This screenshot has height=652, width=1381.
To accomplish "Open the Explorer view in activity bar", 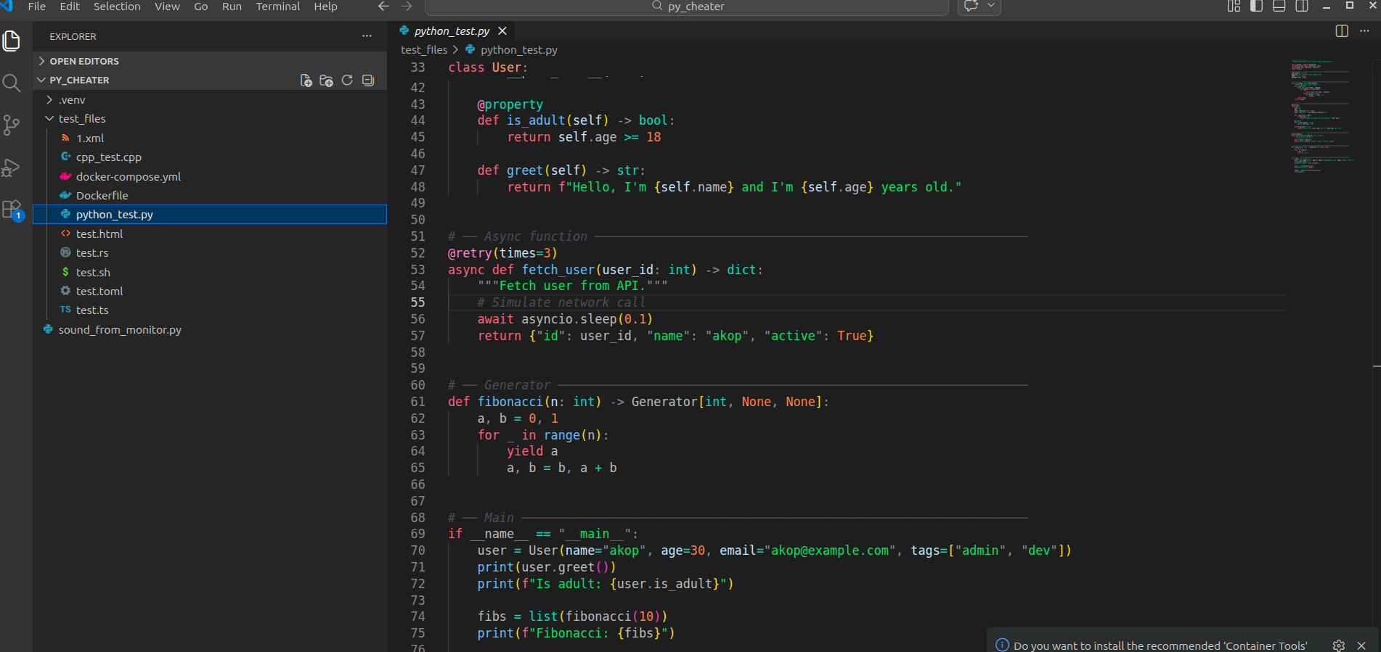I will tap(12, 41).
